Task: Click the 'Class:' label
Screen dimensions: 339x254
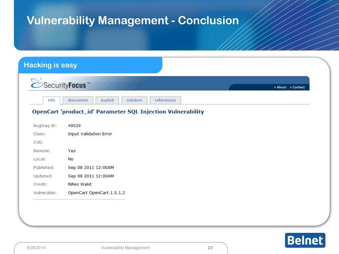Action: [40, 134]
